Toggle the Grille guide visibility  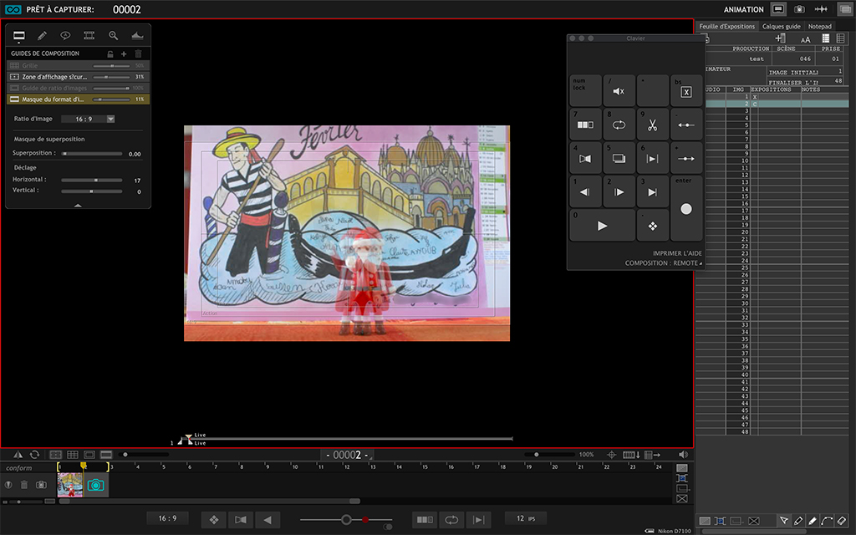[15, 65]
